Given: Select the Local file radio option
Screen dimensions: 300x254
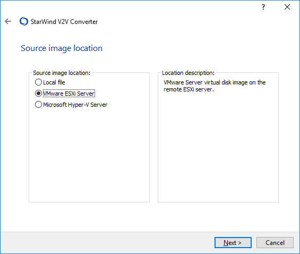Looking at the screenshot, I should (50, 82).
